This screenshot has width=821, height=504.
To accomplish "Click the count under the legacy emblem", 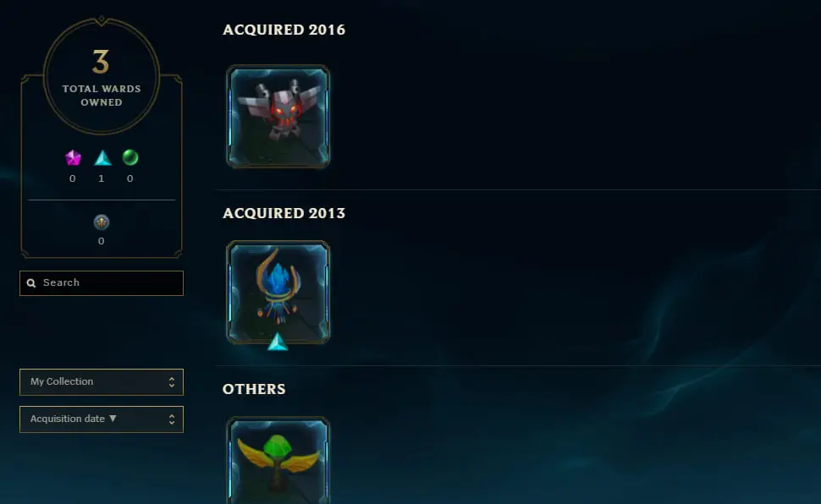I will point(101,241).
